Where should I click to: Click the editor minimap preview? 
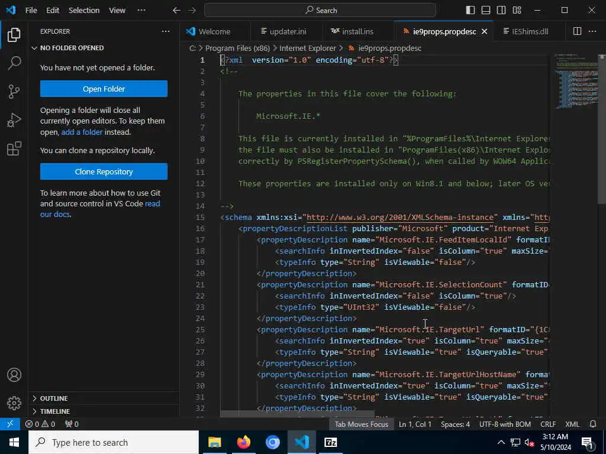coord(576,81)
